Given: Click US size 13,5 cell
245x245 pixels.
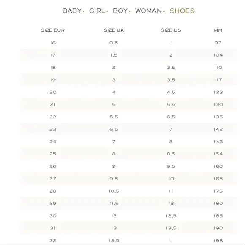Looking at the screenshot, I should [x=171, y=228].
